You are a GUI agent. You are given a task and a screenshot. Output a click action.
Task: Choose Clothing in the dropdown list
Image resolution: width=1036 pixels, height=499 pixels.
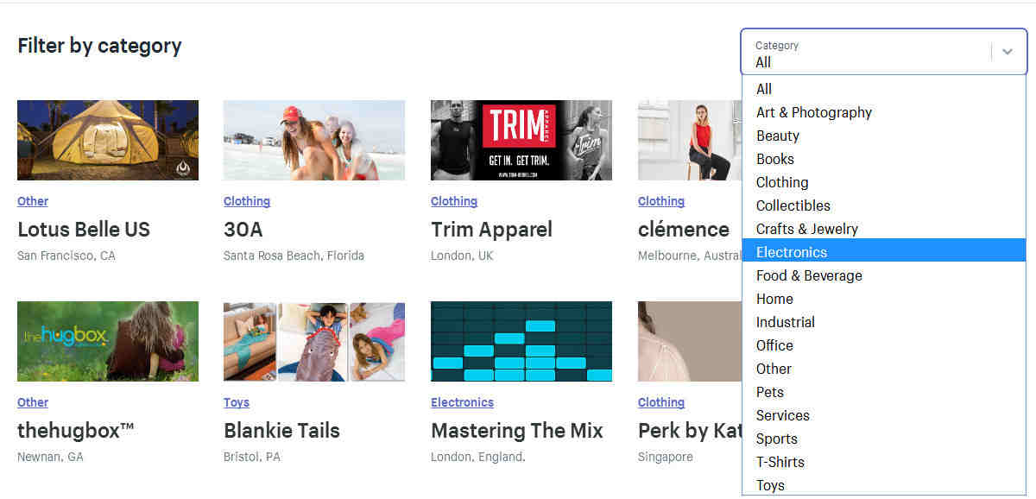coord(884,182)
